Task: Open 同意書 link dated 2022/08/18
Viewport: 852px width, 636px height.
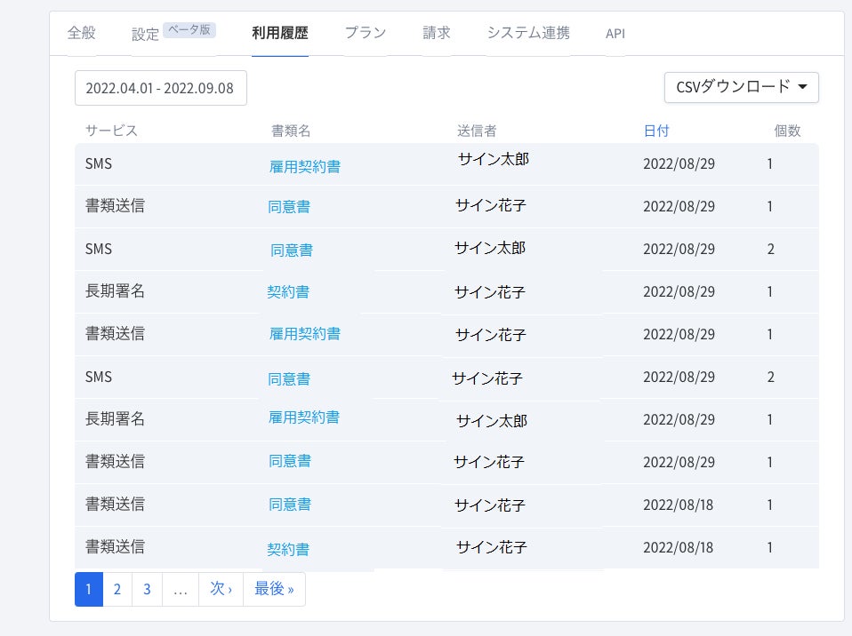Action: [290, 505]
